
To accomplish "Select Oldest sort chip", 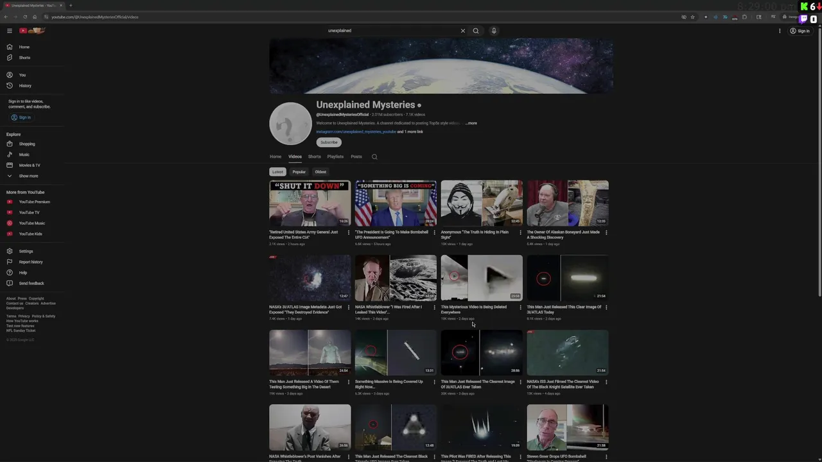I will tap(320, 172).
